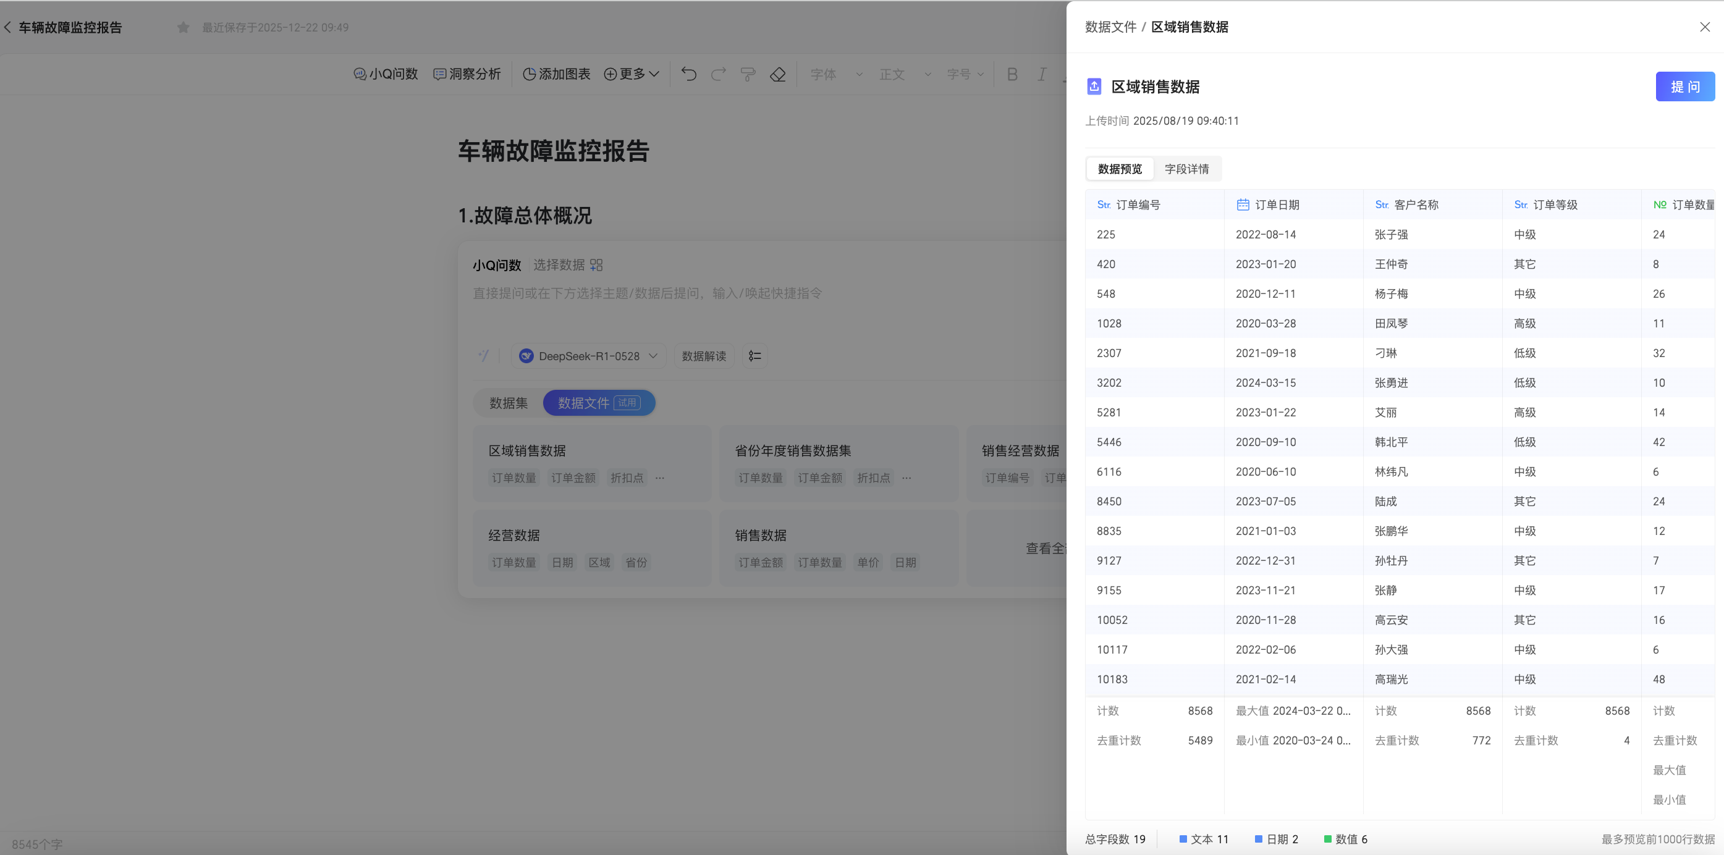This screenshot has height=855, width=1724.
Task: Open the DeepSeek-R1-0528 model dropdown
Action: point(588,356)
